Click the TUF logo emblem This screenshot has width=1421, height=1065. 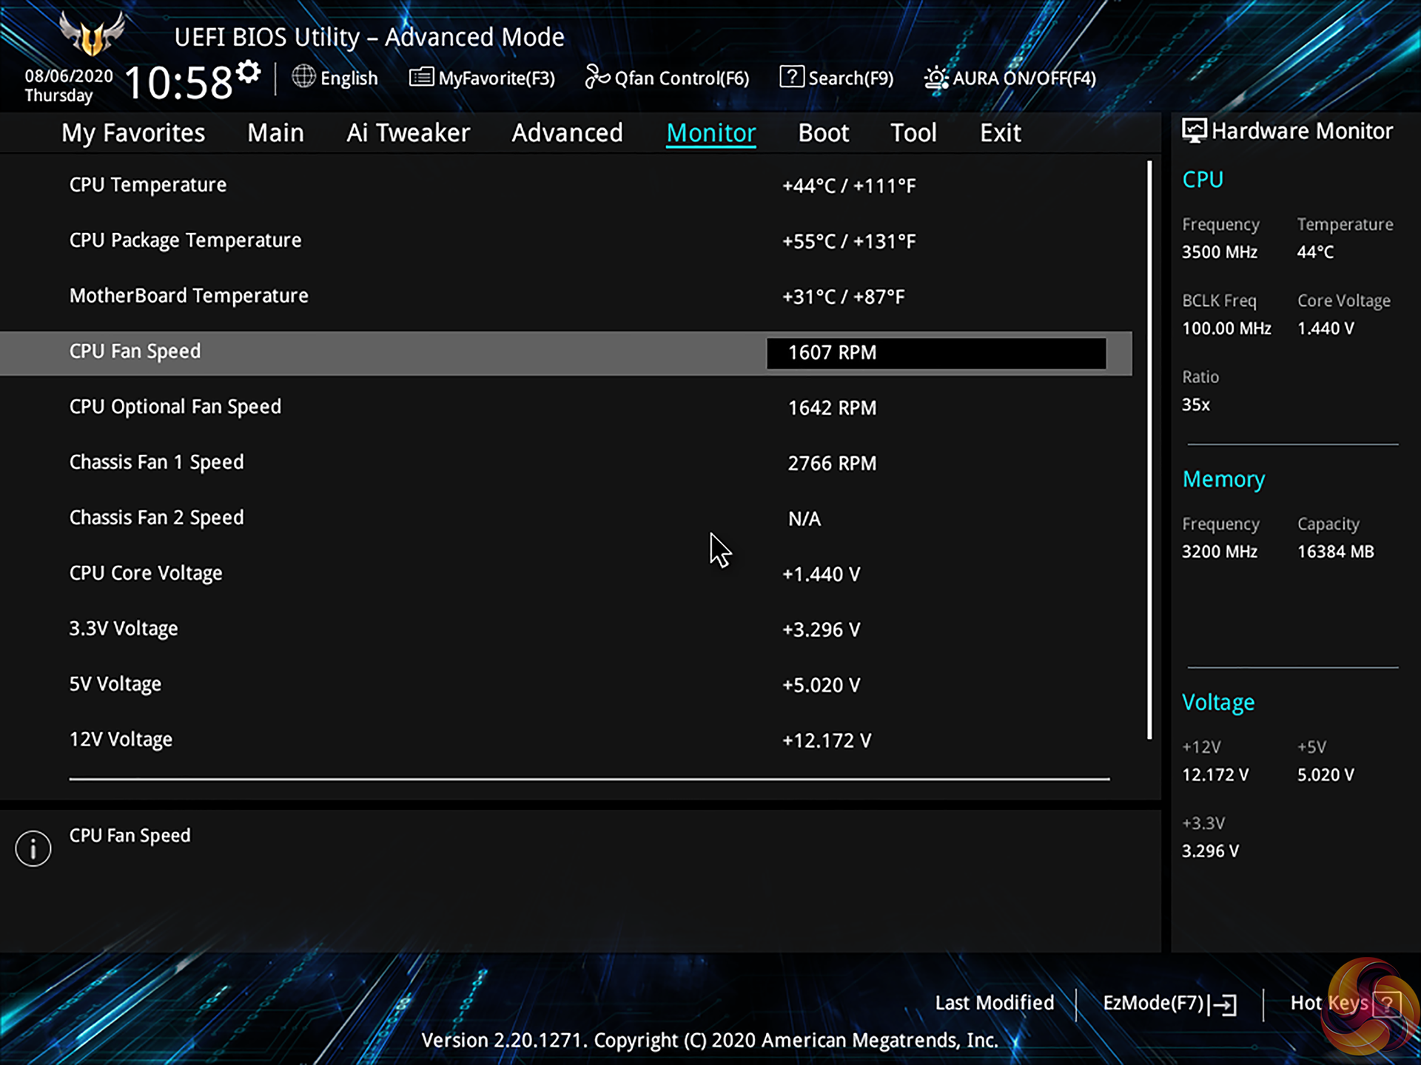(92, 35)
